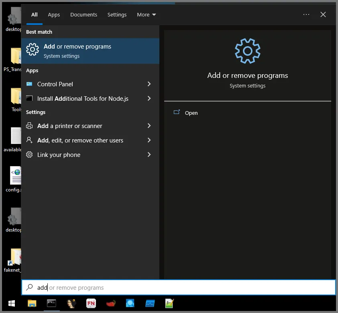Click the printer icon in Settings results
338x313 pixels.
coord(29,126)
